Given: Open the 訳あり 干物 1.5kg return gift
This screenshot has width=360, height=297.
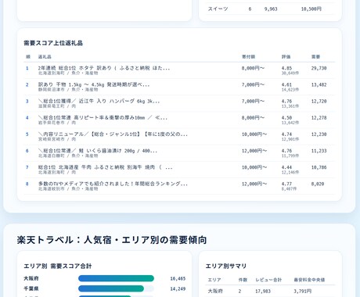Looking at the screenshot, I should [x=94, y=84].
